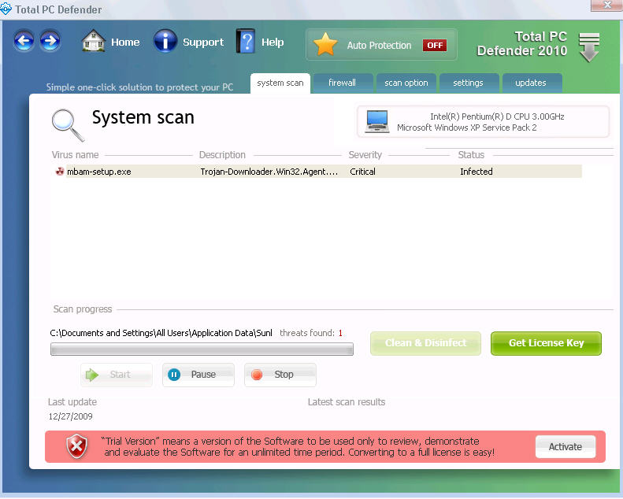Click the Severity column header

[x=365, y=155]
